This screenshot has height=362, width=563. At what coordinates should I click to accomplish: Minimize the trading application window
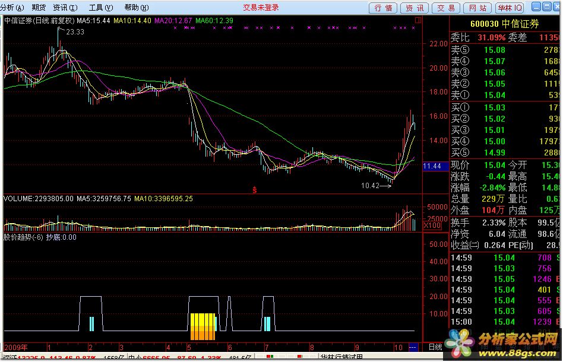(536, 7)
